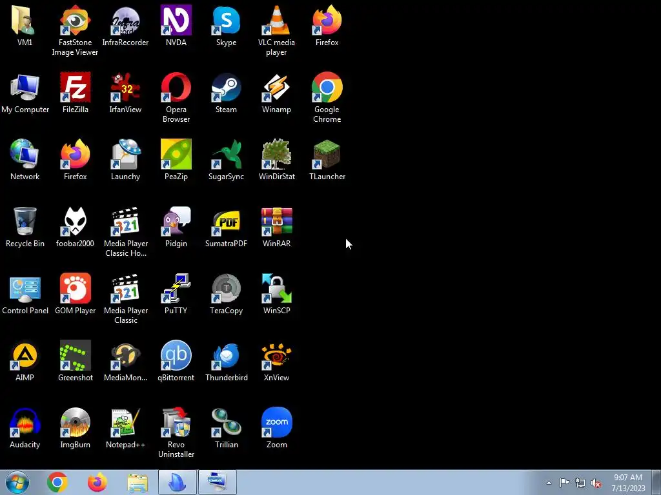Click the foobar2000 shortcut
Screen dimensions: 661x495
tap(75, 221)
